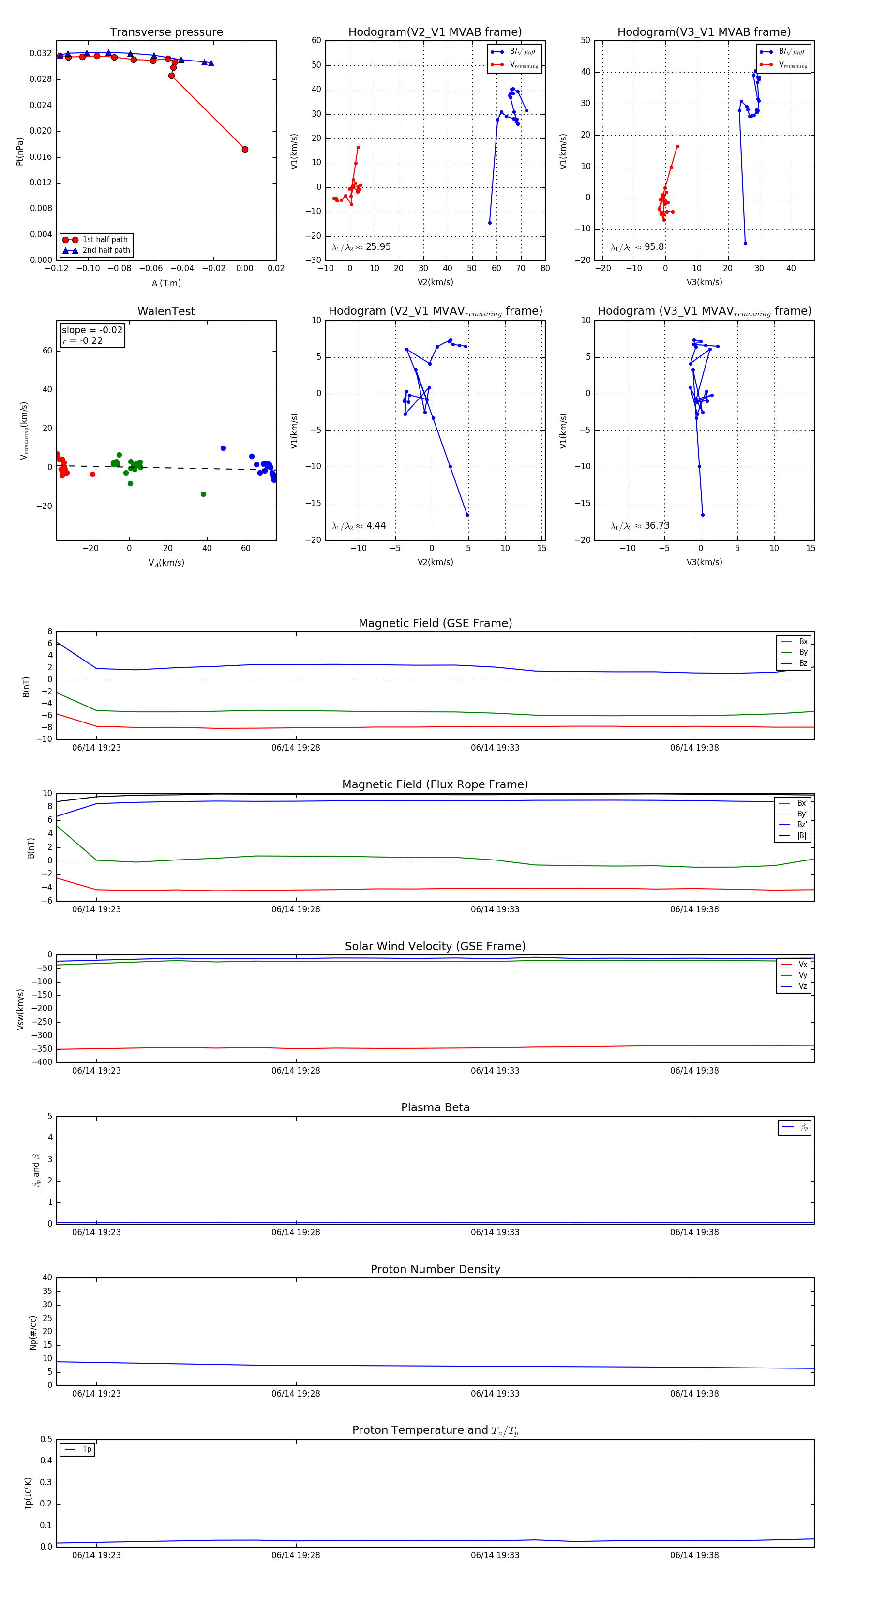Click the 'Proton Number Density' title
Viewport: 871px width, 1598px height.
pyautogui.click(x=435, y=1269)
